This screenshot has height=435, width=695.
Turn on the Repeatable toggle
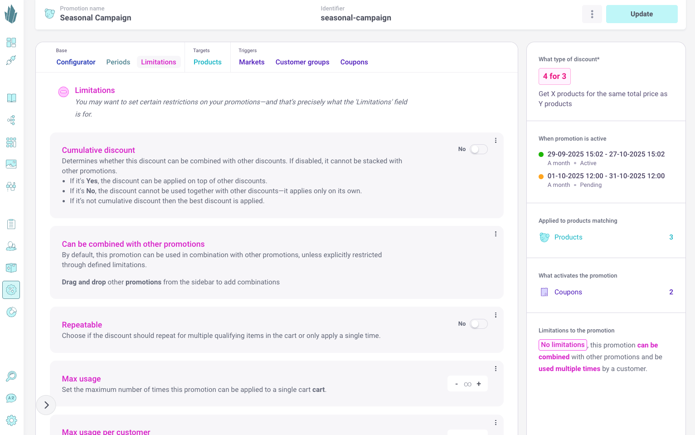pyautogui.click(x=478, y=324)
